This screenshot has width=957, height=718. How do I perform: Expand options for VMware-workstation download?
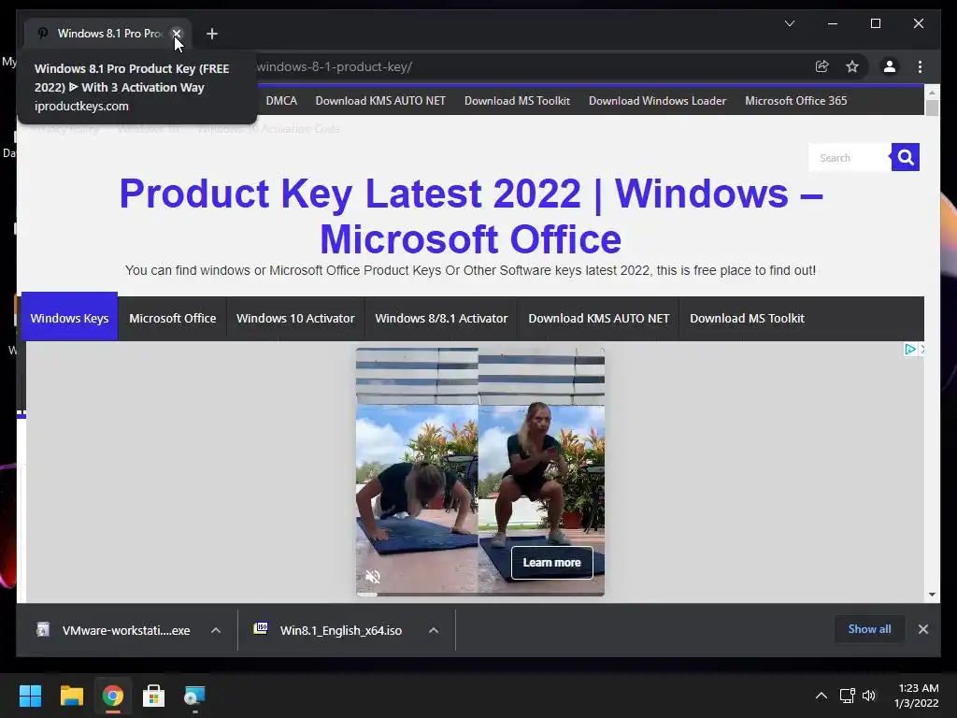[216, 630]
